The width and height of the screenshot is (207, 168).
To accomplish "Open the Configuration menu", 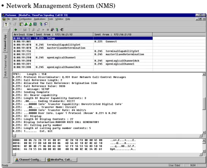I will coord(25,19).
